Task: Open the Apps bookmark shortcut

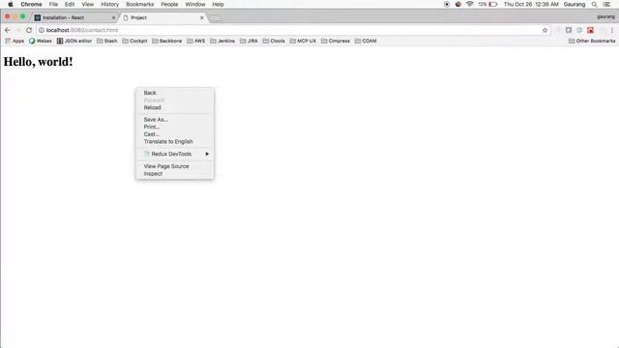Action: click(15, 41)
